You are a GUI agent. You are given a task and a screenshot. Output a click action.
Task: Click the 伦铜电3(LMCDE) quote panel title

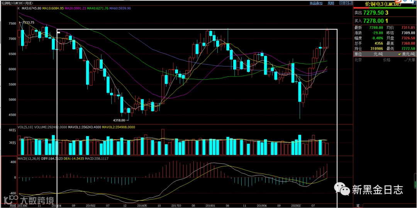383,4
